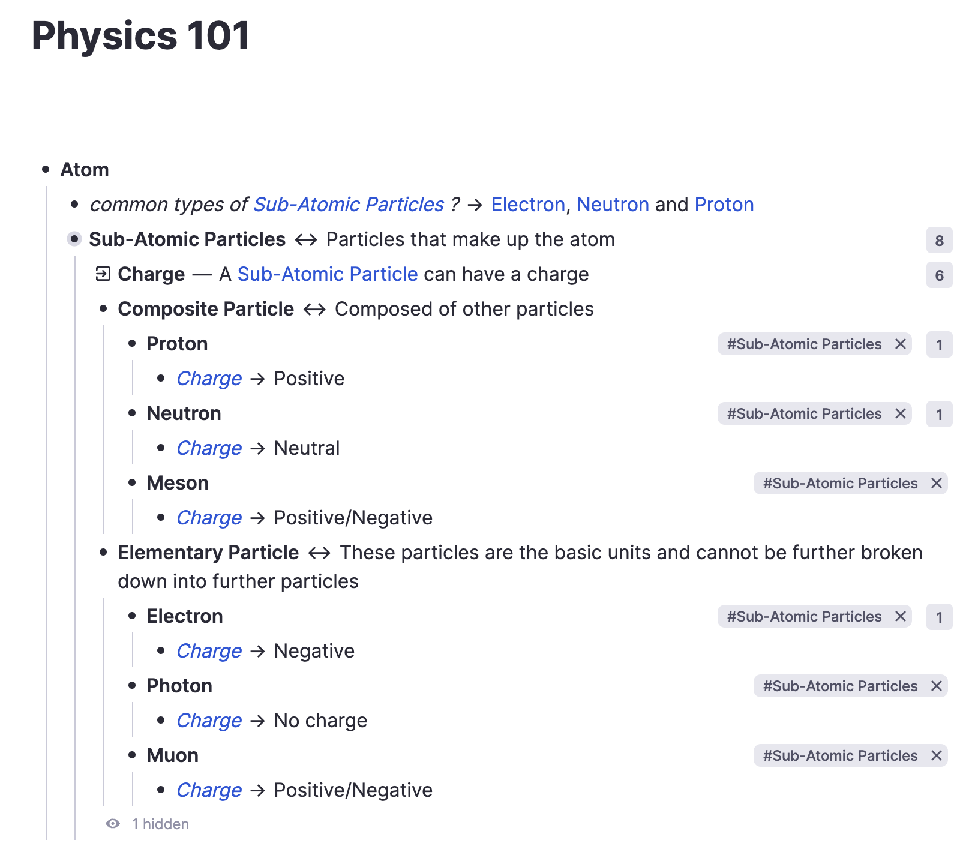Collapse the Composite Particle bullet
The height and width of the screenshot is (852, 966).
[103, 309]
